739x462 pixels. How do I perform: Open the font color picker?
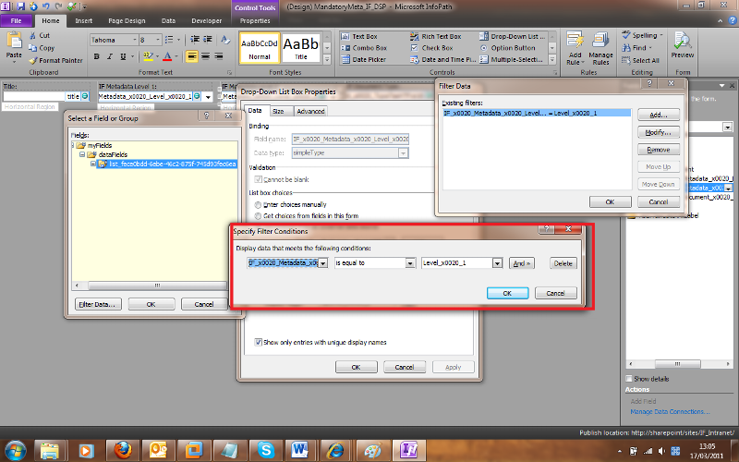[176, 56]
